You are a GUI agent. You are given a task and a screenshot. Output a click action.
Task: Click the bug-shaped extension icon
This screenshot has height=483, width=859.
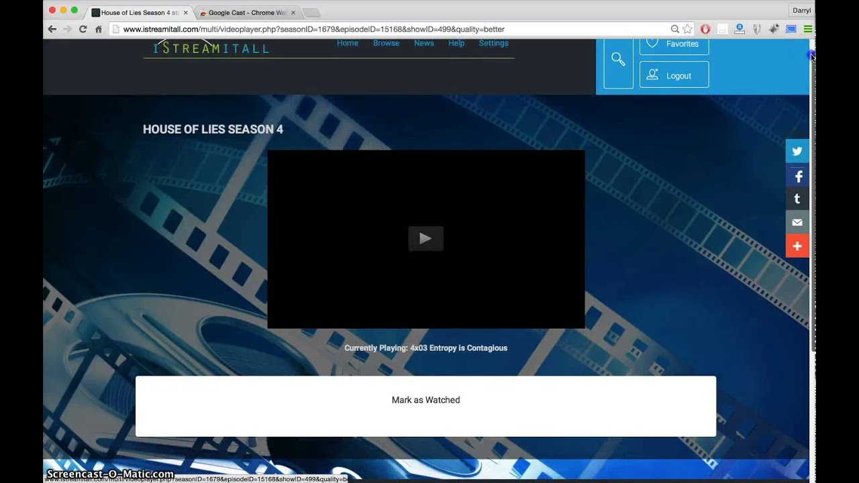(774, 29)
